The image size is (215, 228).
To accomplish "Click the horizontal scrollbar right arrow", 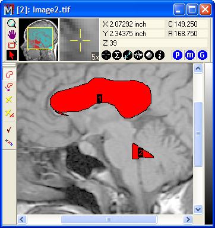I will click(x=188, y=219).
